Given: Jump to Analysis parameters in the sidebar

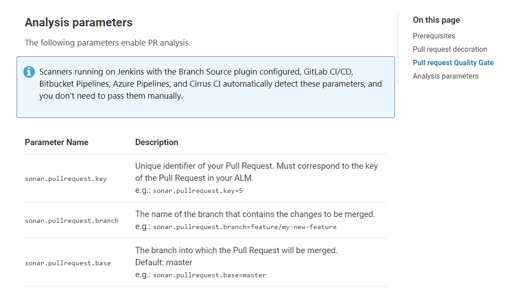Looking at the screenshot, I should (x=445, y=76).
